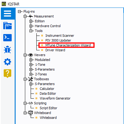Click the Toolboxes wrench icon

click(31, 79)
